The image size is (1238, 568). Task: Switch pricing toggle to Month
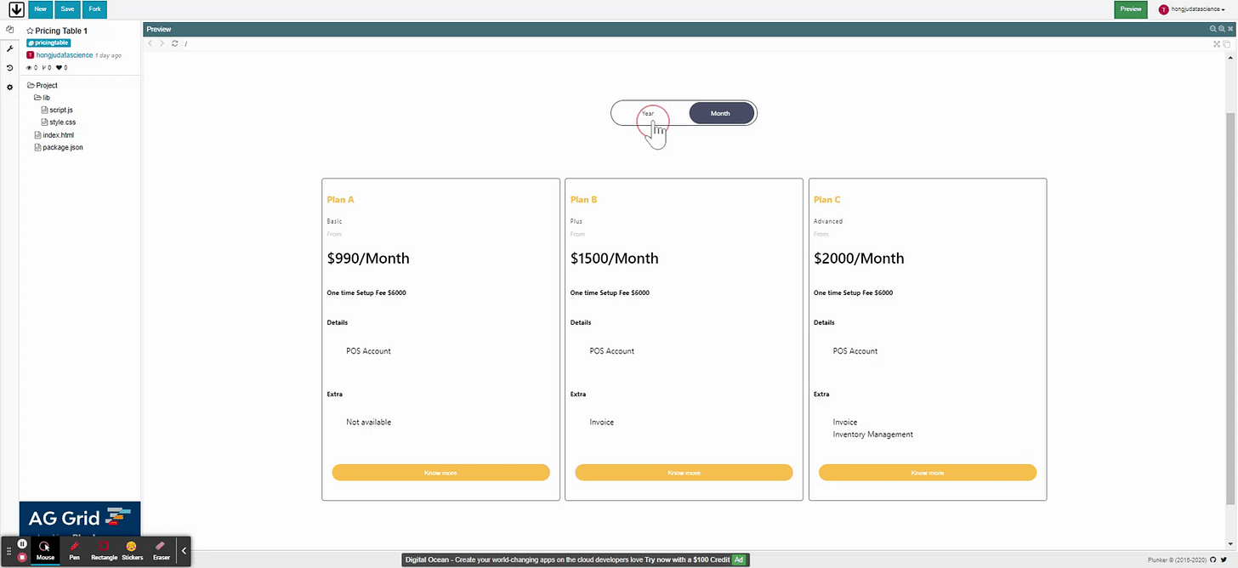(721, 113)
